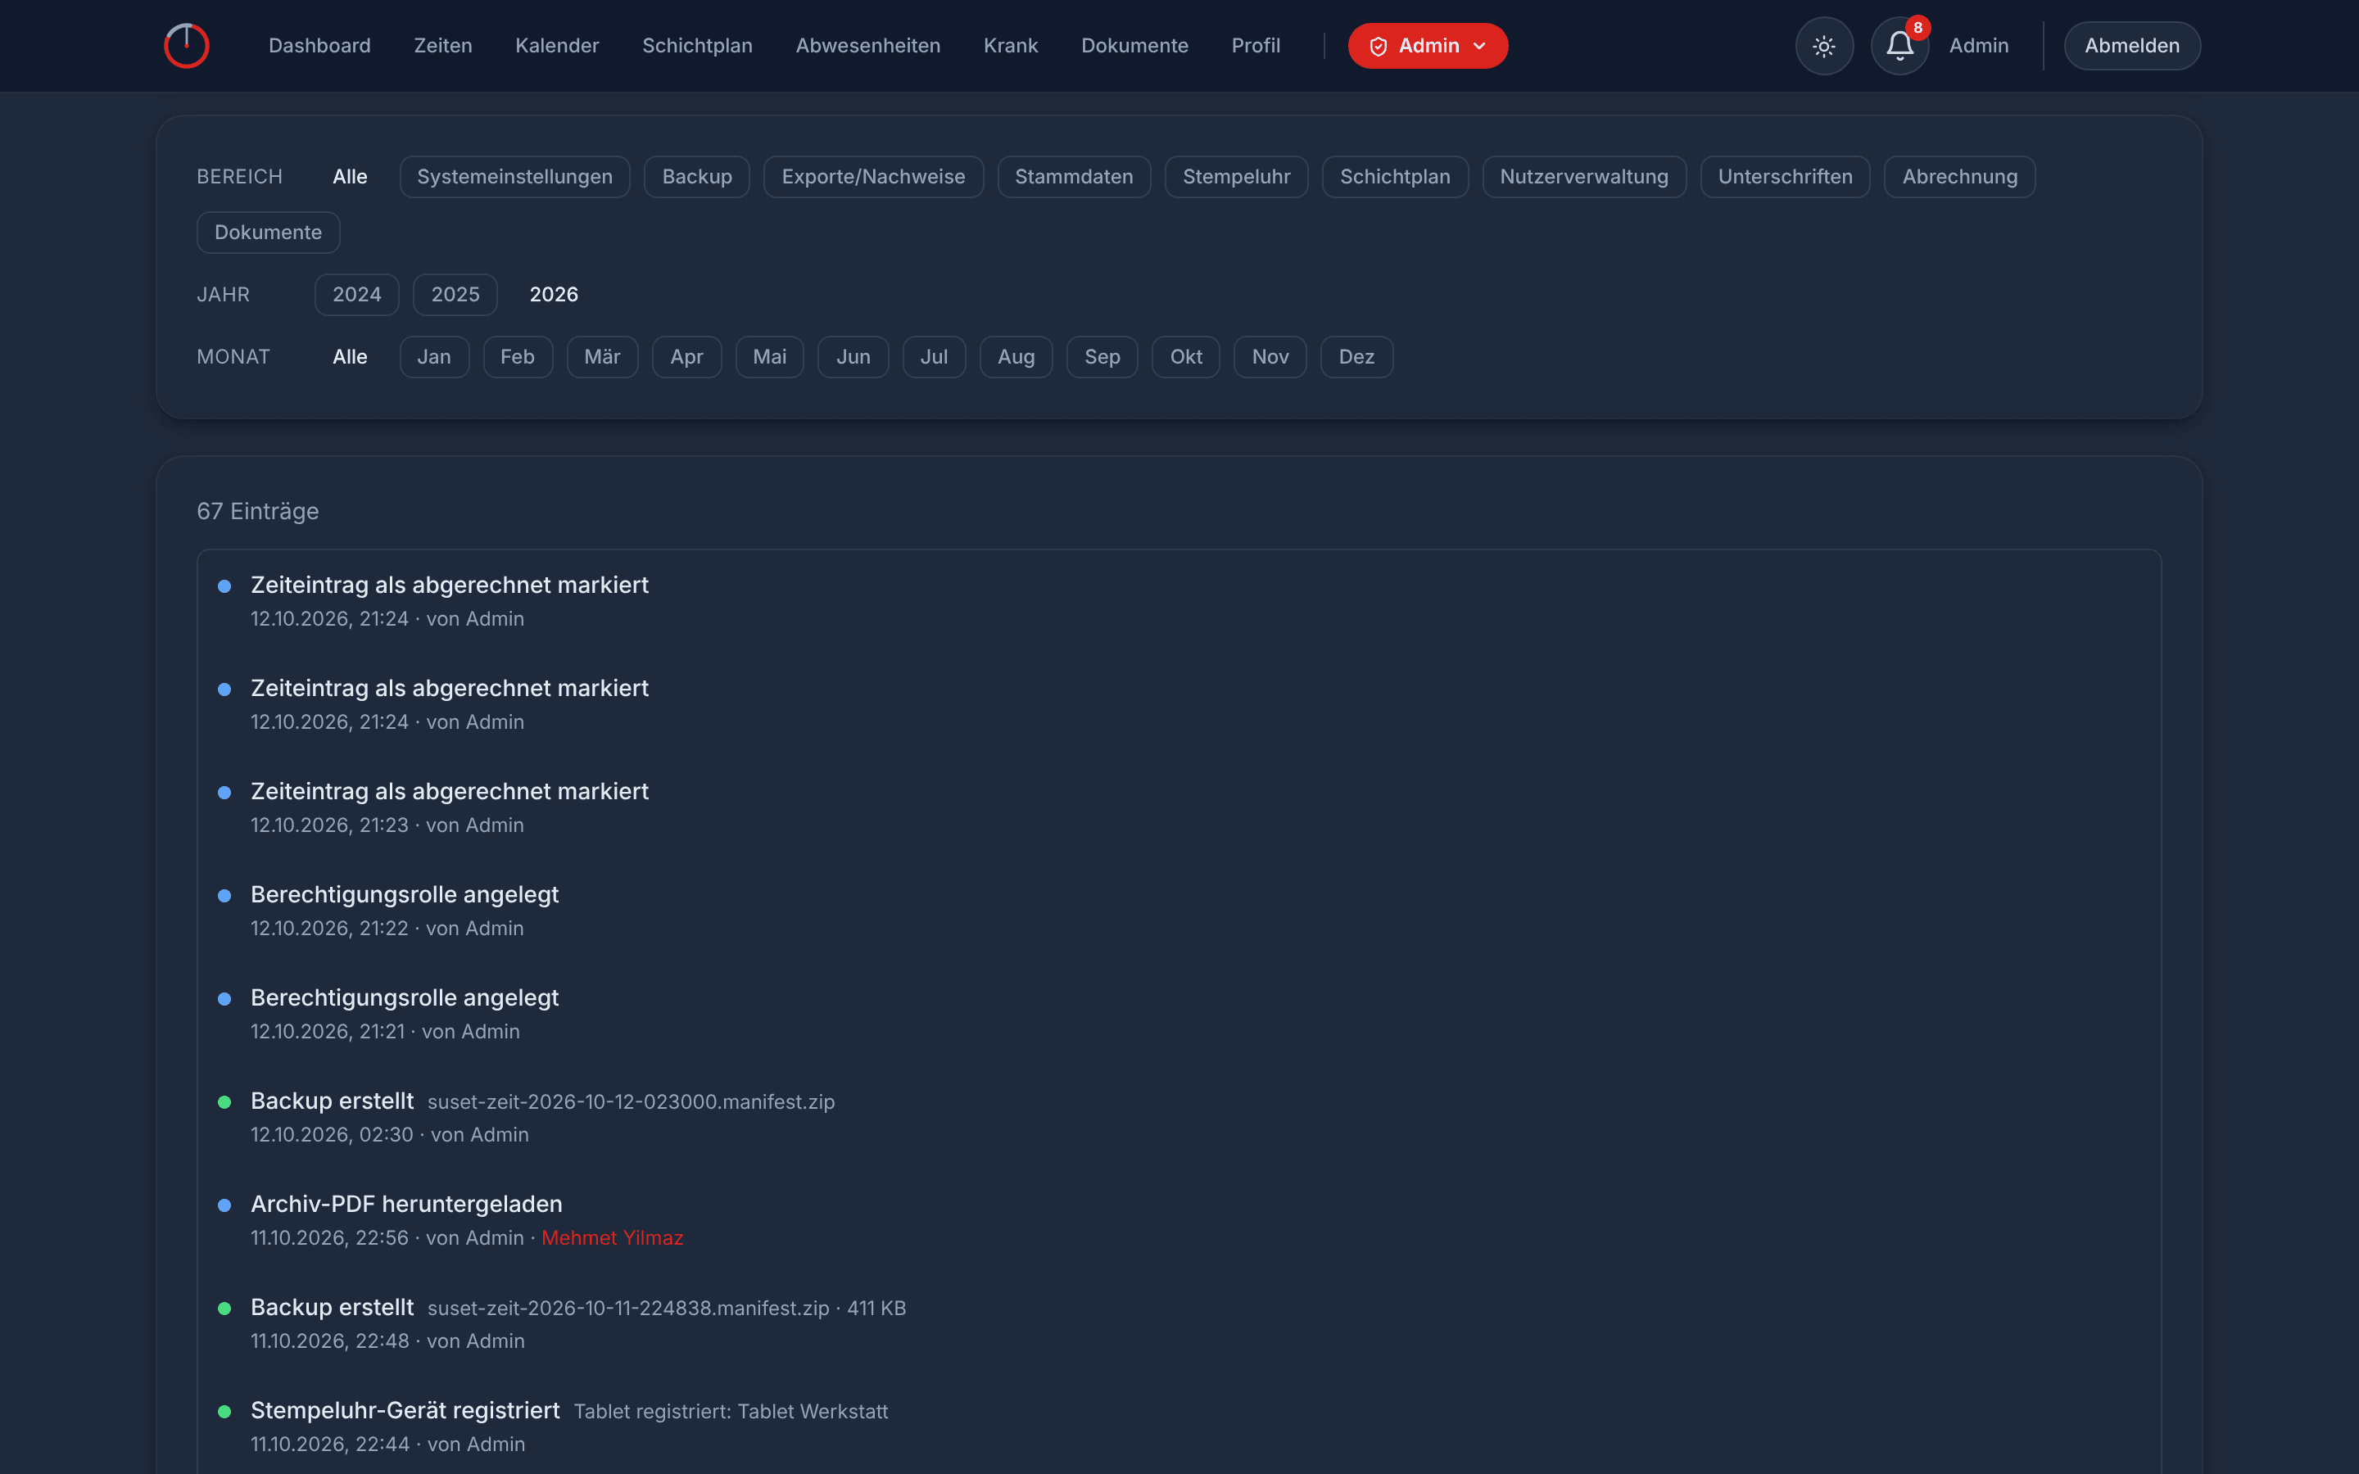This screenshot has width=2359, height=1474.
Task: Open the Kalender page
Action: click(x=557, y=46)
